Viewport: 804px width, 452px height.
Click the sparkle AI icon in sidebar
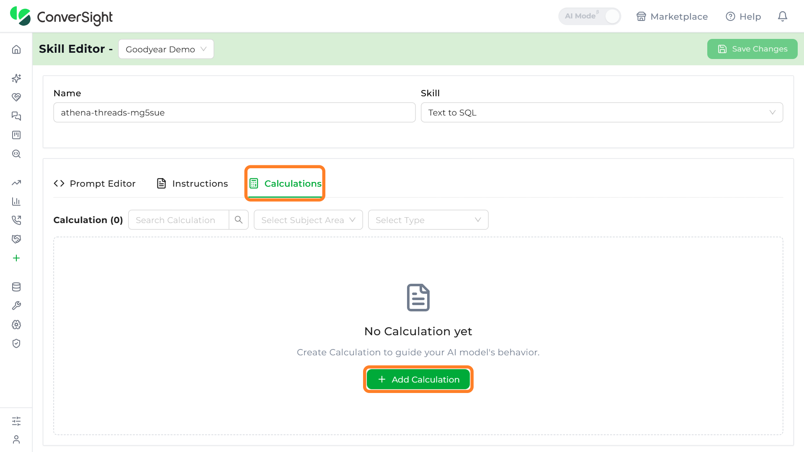[x=16, y=78]
